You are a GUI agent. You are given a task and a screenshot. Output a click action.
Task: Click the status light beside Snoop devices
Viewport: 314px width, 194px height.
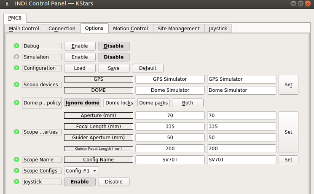tap(16, 85)
